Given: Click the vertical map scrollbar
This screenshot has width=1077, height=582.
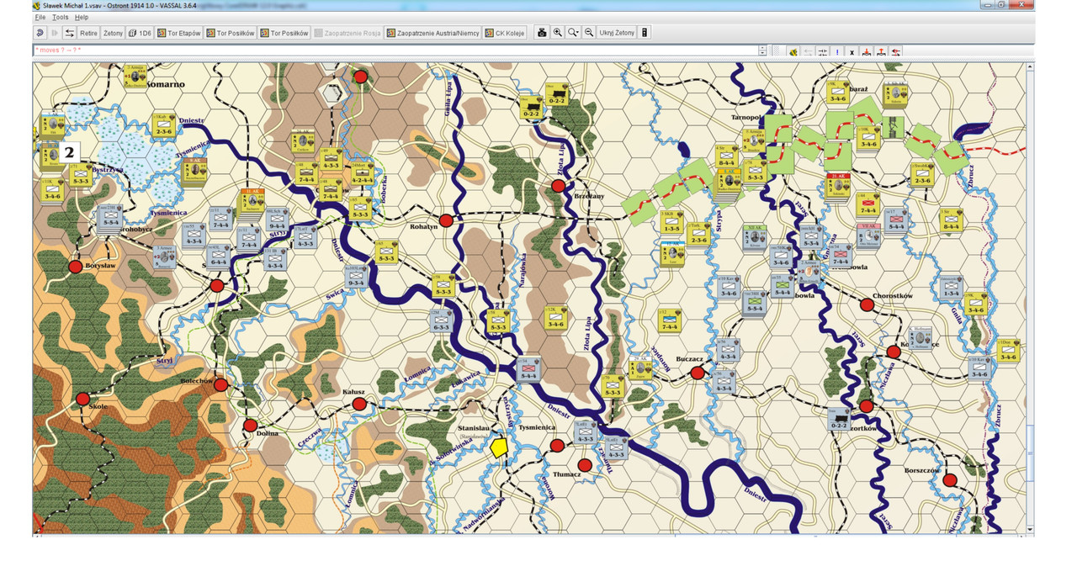Looking at the screenshot, I should coord(1031,297).
